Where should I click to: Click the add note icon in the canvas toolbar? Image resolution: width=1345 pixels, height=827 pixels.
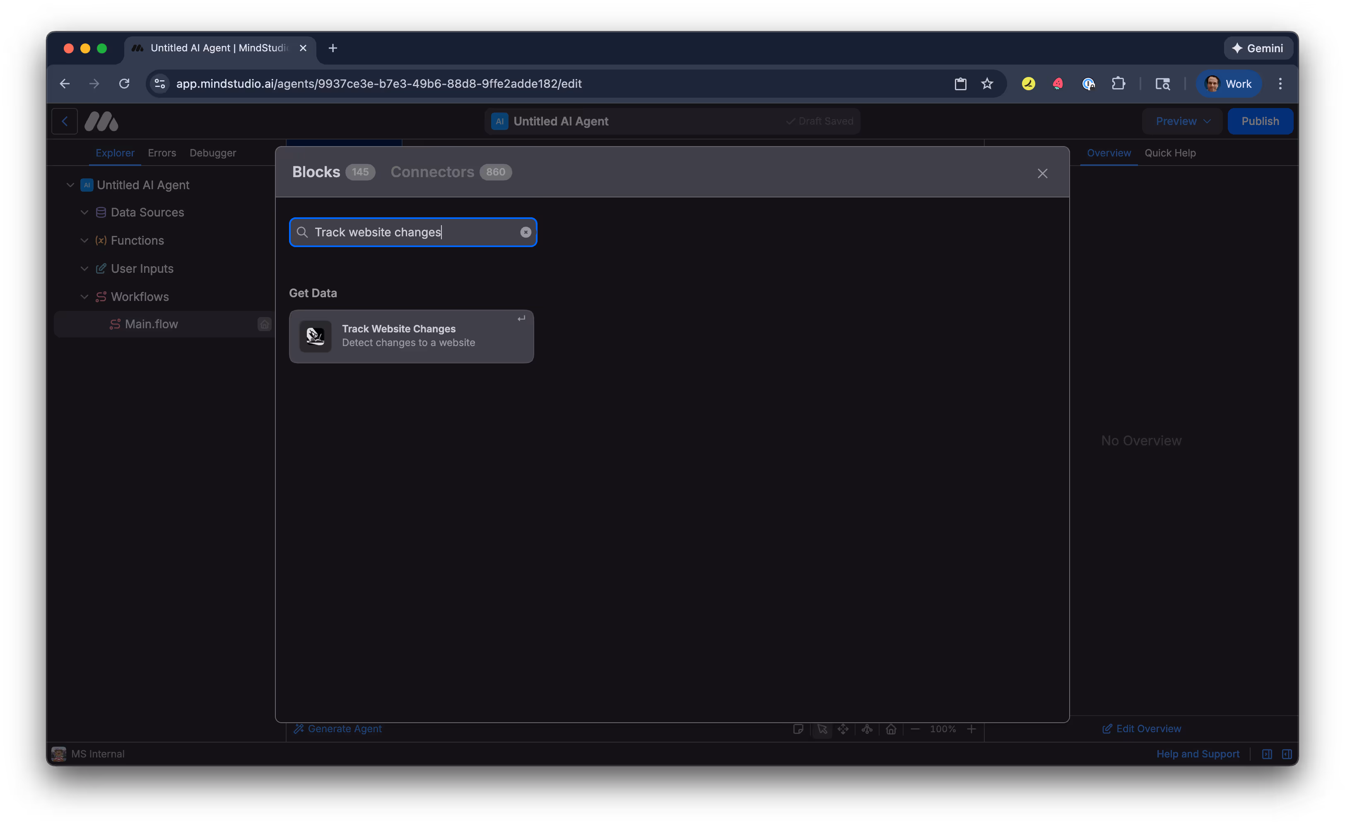point(798,729)
